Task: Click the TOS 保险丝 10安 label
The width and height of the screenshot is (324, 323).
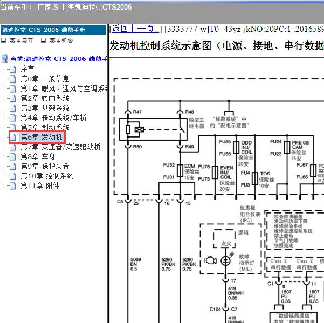Action: click(267, 180)
